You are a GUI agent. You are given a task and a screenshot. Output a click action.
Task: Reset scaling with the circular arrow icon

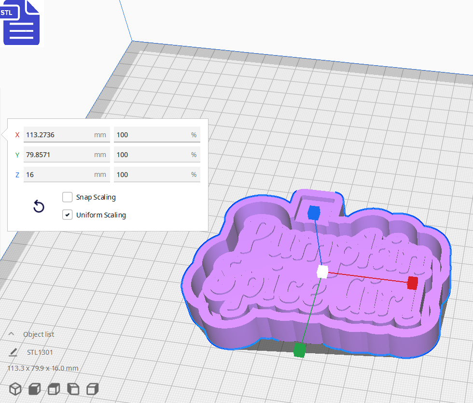[x=39, y=206]
